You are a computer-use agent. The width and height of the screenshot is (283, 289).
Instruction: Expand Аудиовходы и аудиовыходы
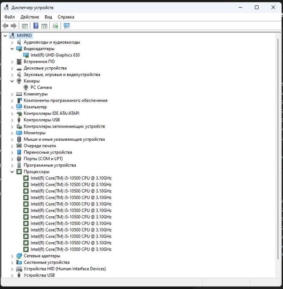point(12,43)
